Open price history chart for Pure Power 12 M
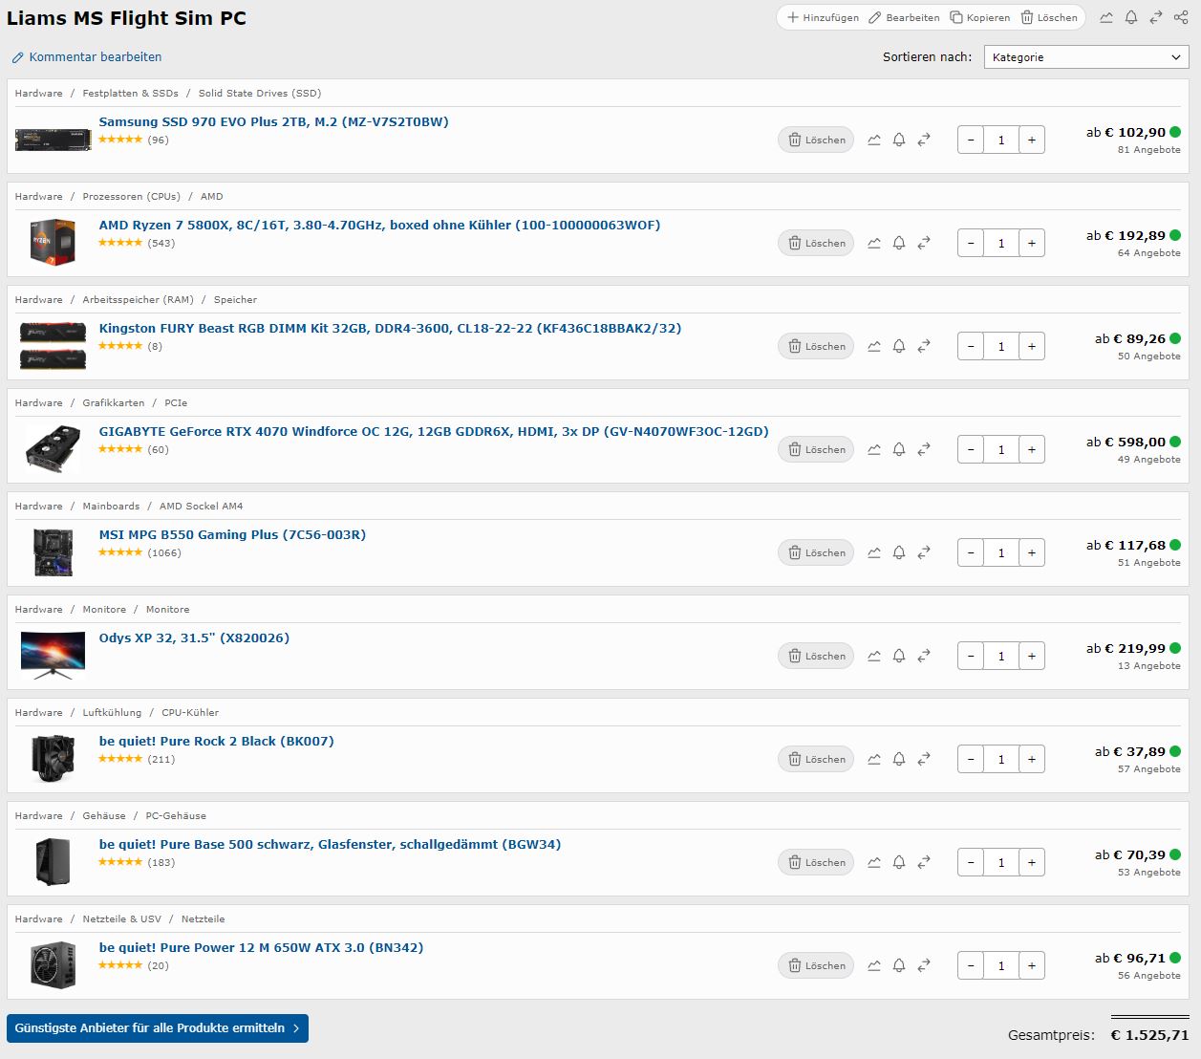Screen dimensions: 1201x1059 (874, 965)
